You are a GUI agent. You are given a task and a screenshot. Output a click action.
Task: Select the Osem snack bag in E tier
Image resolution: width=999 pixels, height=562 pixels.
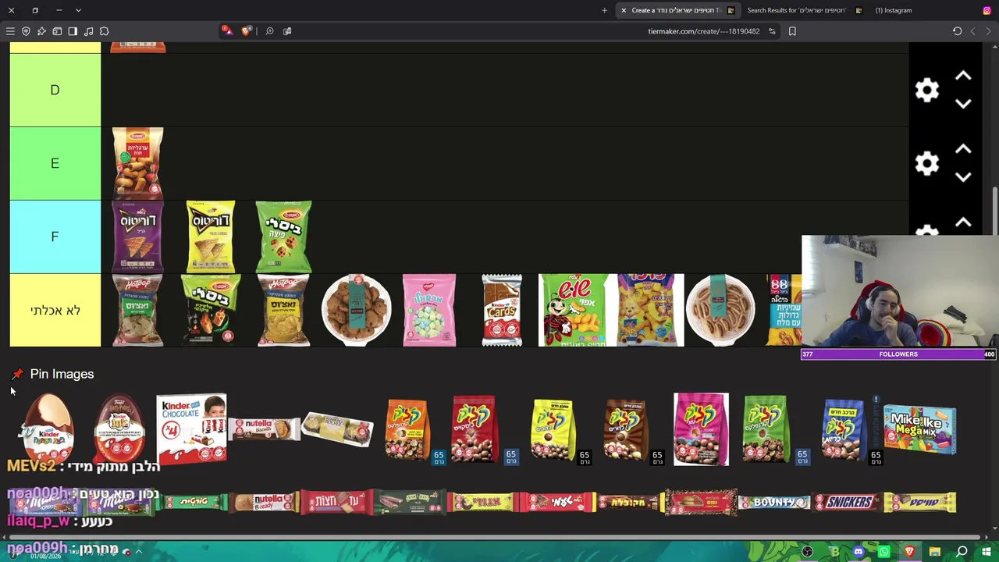(137, 163)
